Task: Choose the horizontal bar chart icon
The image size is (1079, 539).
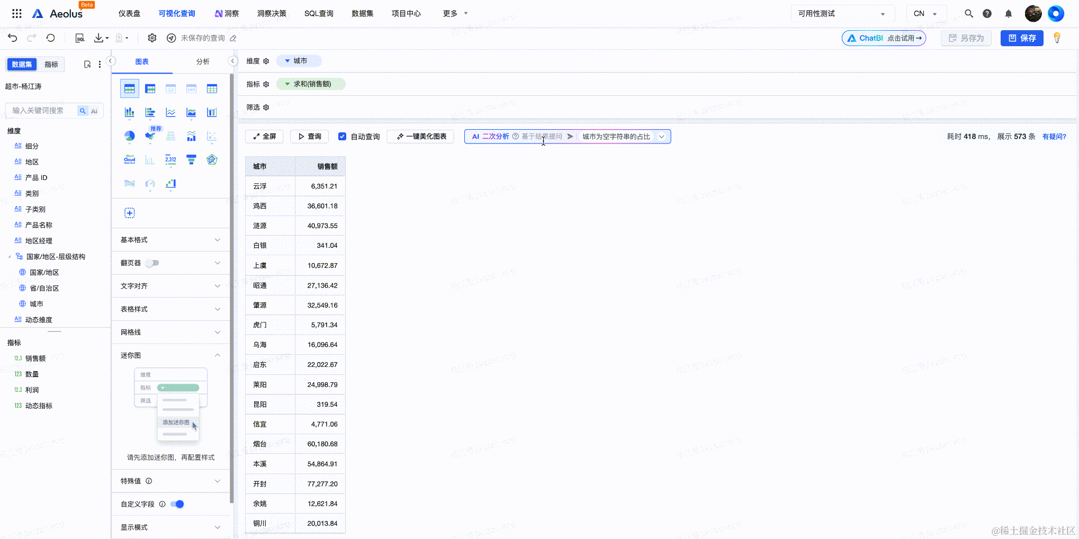Action: click(150, 112)
